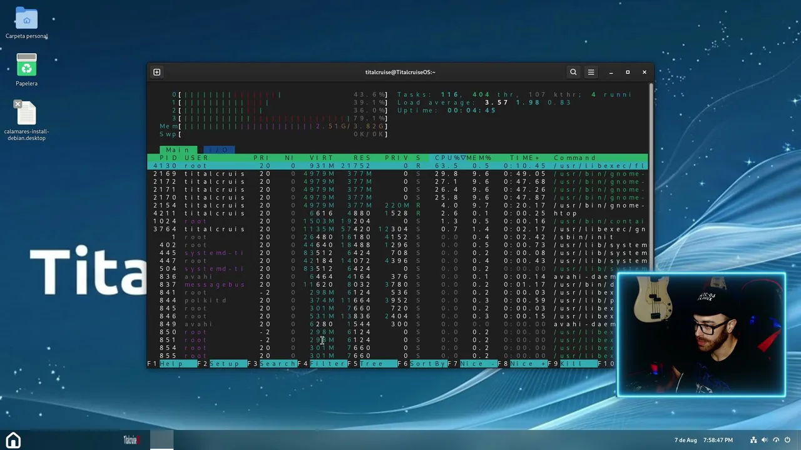Sort by the RES column header

pyautogui.click(x=362, y=158)
